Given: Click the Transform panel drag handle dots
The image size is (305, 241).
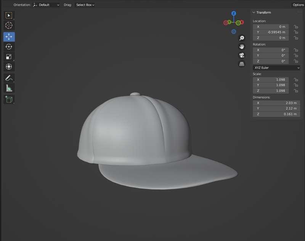Looking at the screenshot, I should pos(300,12).
